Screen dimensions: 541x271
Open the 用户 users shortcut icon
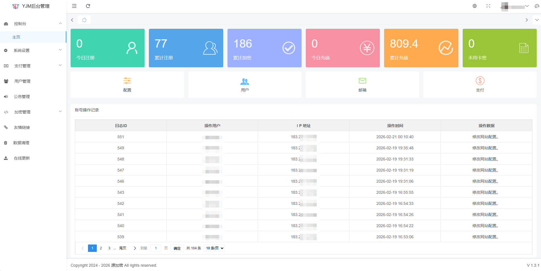pyautogui.click(x=245, y=81)
